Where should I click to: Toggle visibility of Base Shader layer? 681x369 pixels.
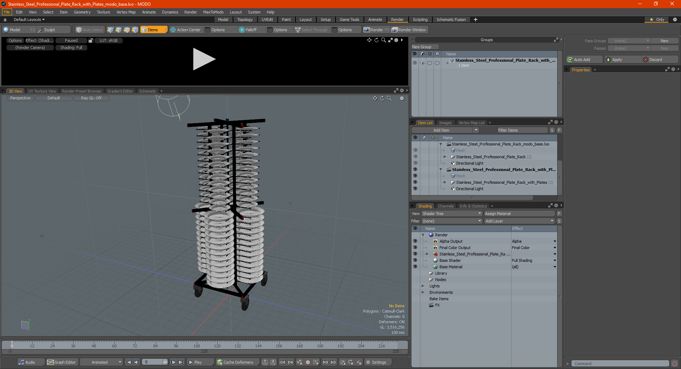[x=415, y=260]
